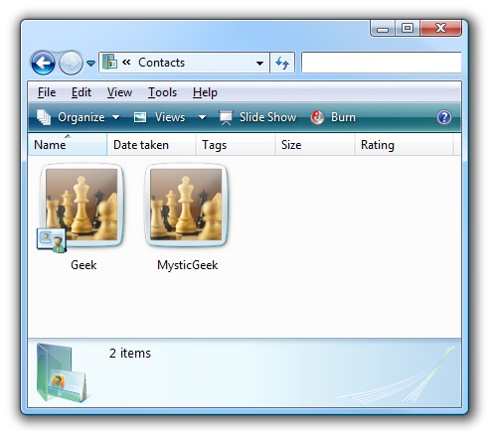Sort by the Size column header

[x=315, y=145]
